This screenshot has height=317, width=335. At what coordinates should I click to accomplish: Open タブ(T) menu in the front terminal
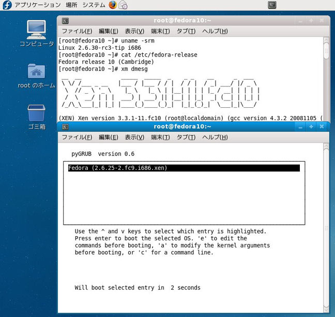[x=186, y=137]
